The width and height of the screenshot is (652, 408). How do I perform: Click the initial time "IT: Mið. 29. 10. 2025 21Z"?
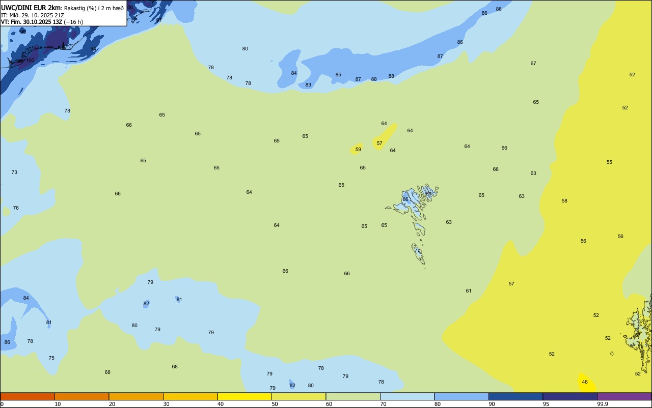click(33, 15)
